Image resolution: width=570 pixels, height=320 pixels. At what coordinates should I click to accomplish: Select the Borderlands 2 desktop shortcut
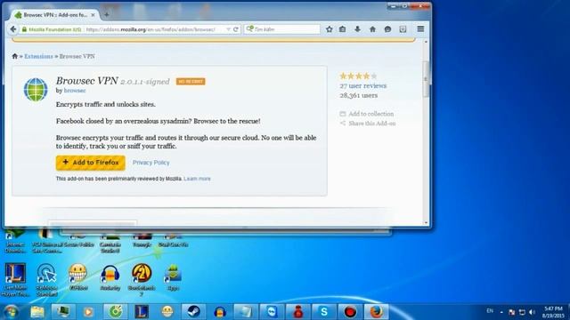pos(142,279)
